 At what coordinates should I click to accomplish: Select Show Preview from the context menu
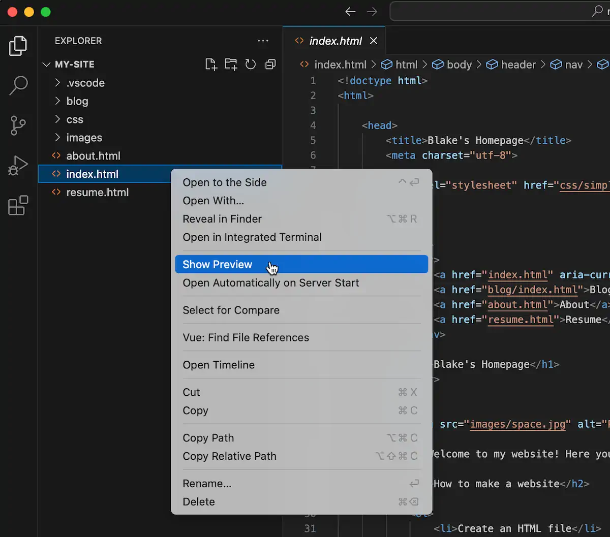[217, 264]
